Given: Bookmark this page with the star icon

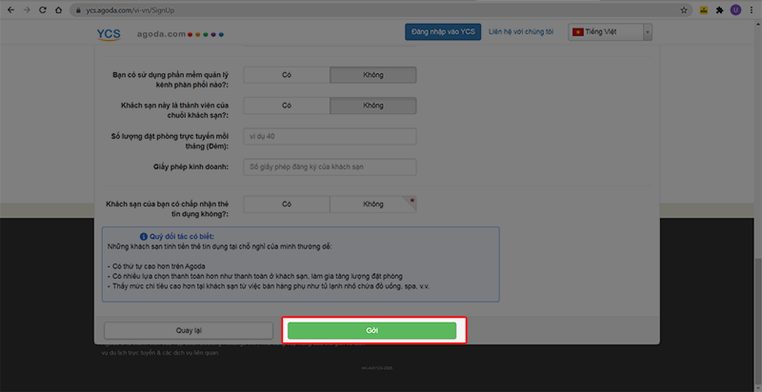Looking at the screenshot, I should tap(684, 10).
